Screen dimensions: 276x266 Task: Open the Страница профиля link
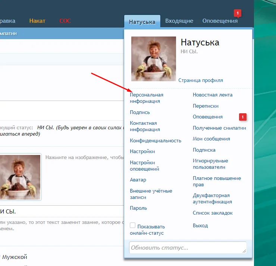point(201,80)
